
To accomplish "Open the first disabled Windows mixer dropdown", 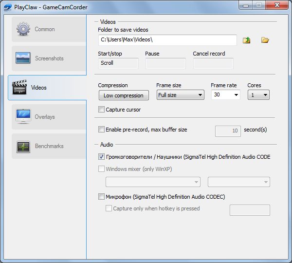I will tap(153, 182).
